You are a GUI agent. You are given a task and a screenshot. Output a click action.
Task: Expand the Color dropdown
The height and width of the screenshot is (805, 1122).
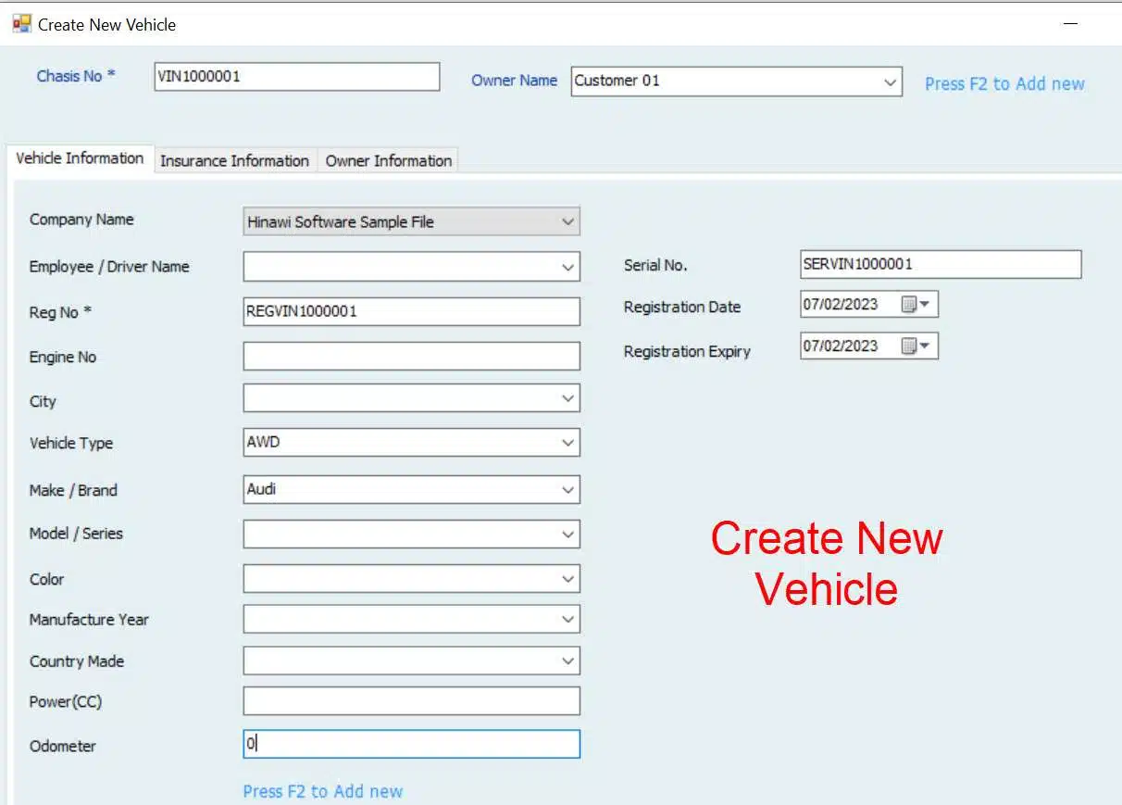pos(567,579)
